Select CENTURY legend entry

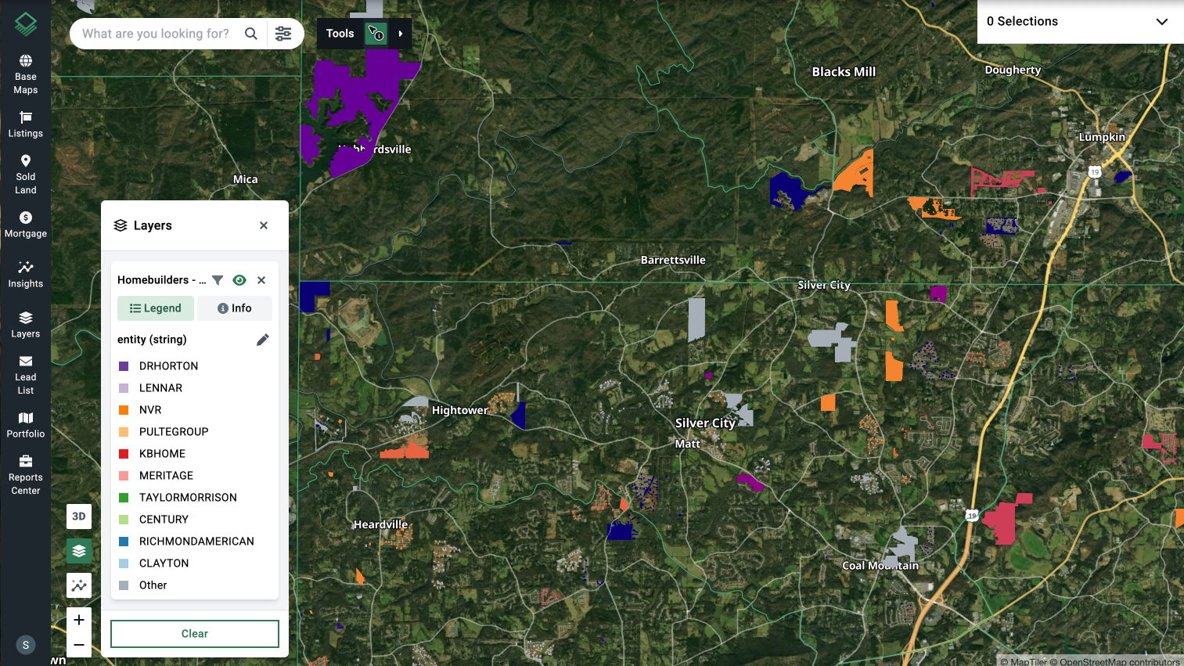pos(164,520)
